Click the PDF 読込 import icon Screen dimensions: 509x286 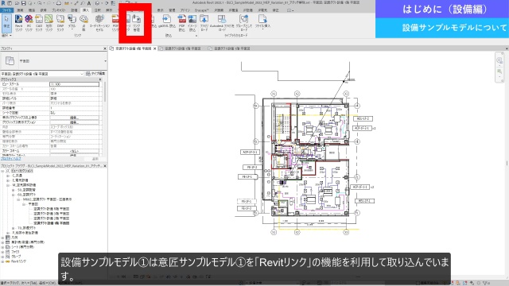click(182, 23)
